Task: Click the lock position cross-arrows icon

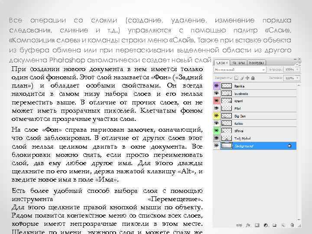Action: point(247,78)
